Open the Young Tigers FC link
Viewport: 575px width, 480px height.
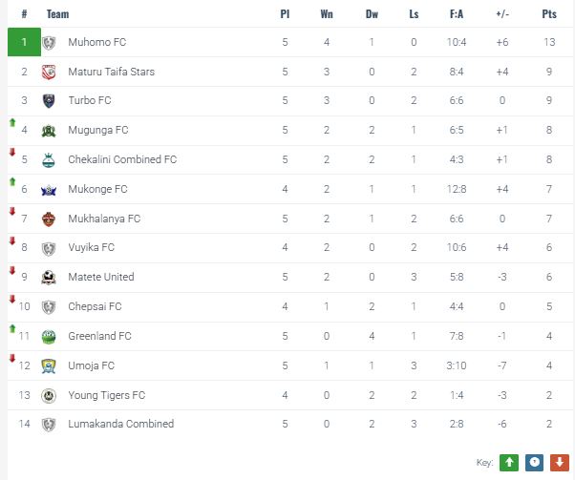click(x=106, y=395)
